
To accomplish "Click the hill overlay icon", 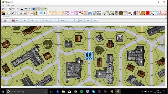I will (x=22, y=9).
